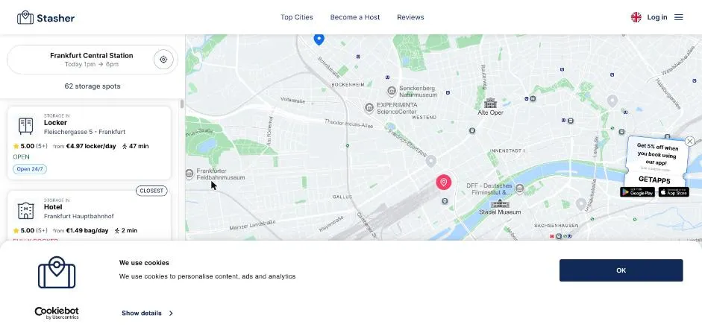Click the SACHSENHAUSEN map label
Screen dimensions: 702x330
pyautogui.click(x=556, y=226)
